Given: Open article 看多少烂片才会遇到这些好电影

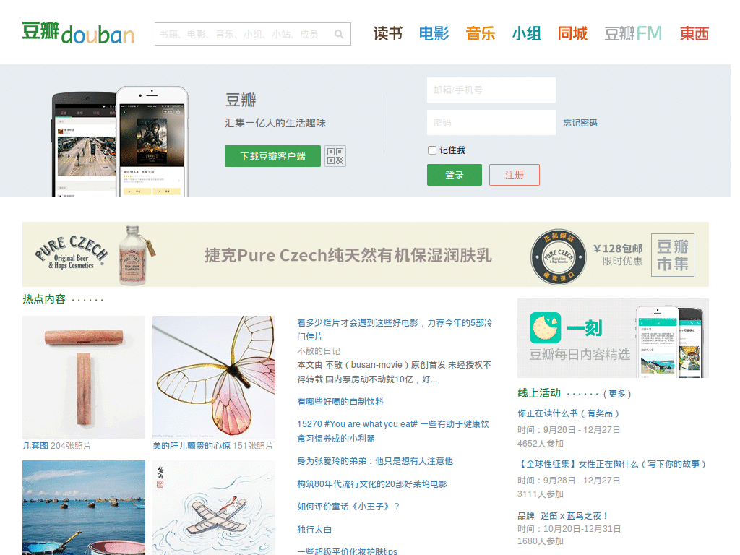Looking at the screenshot, I should [x=395, y=330].
